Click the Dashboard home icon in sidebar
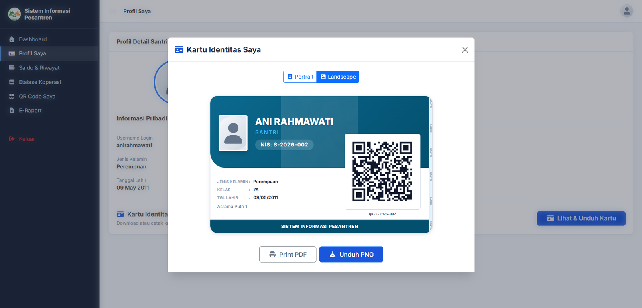The height and width of the screenshot is (308, 642). click(12, 39)
